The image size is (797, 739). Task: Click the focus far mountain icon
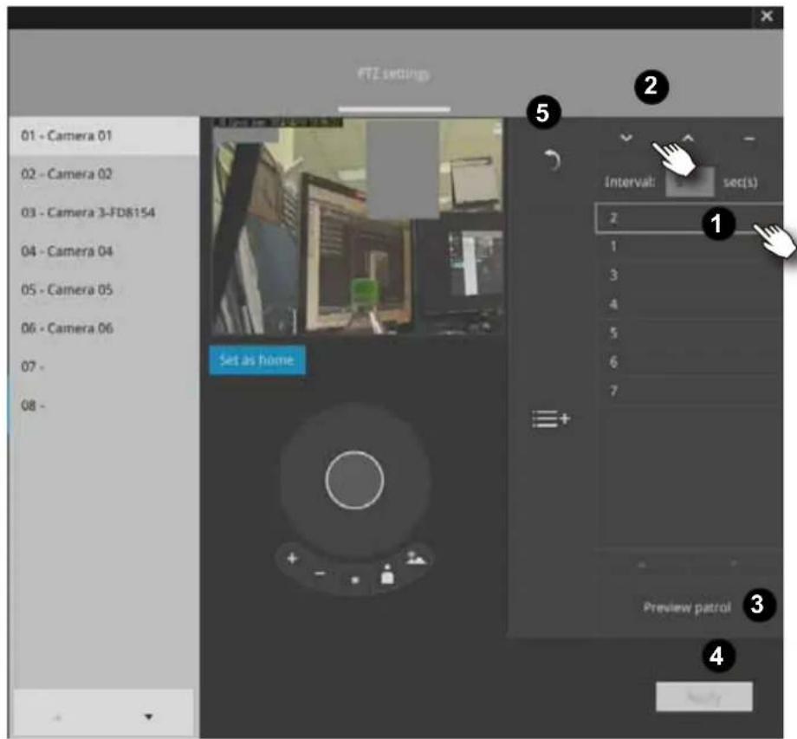tap(417, 558)
